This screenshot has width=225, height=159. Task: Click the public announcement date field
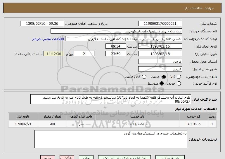click(x=42, y=24)
